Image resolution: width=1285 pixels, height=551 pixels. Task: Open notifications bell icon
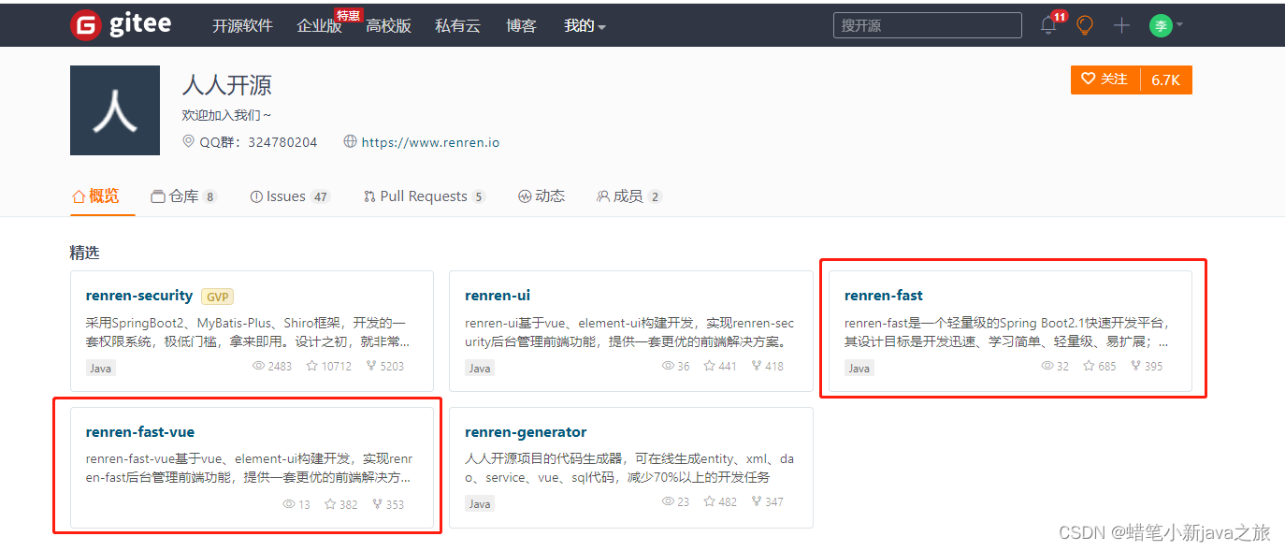pos(1049,25)
